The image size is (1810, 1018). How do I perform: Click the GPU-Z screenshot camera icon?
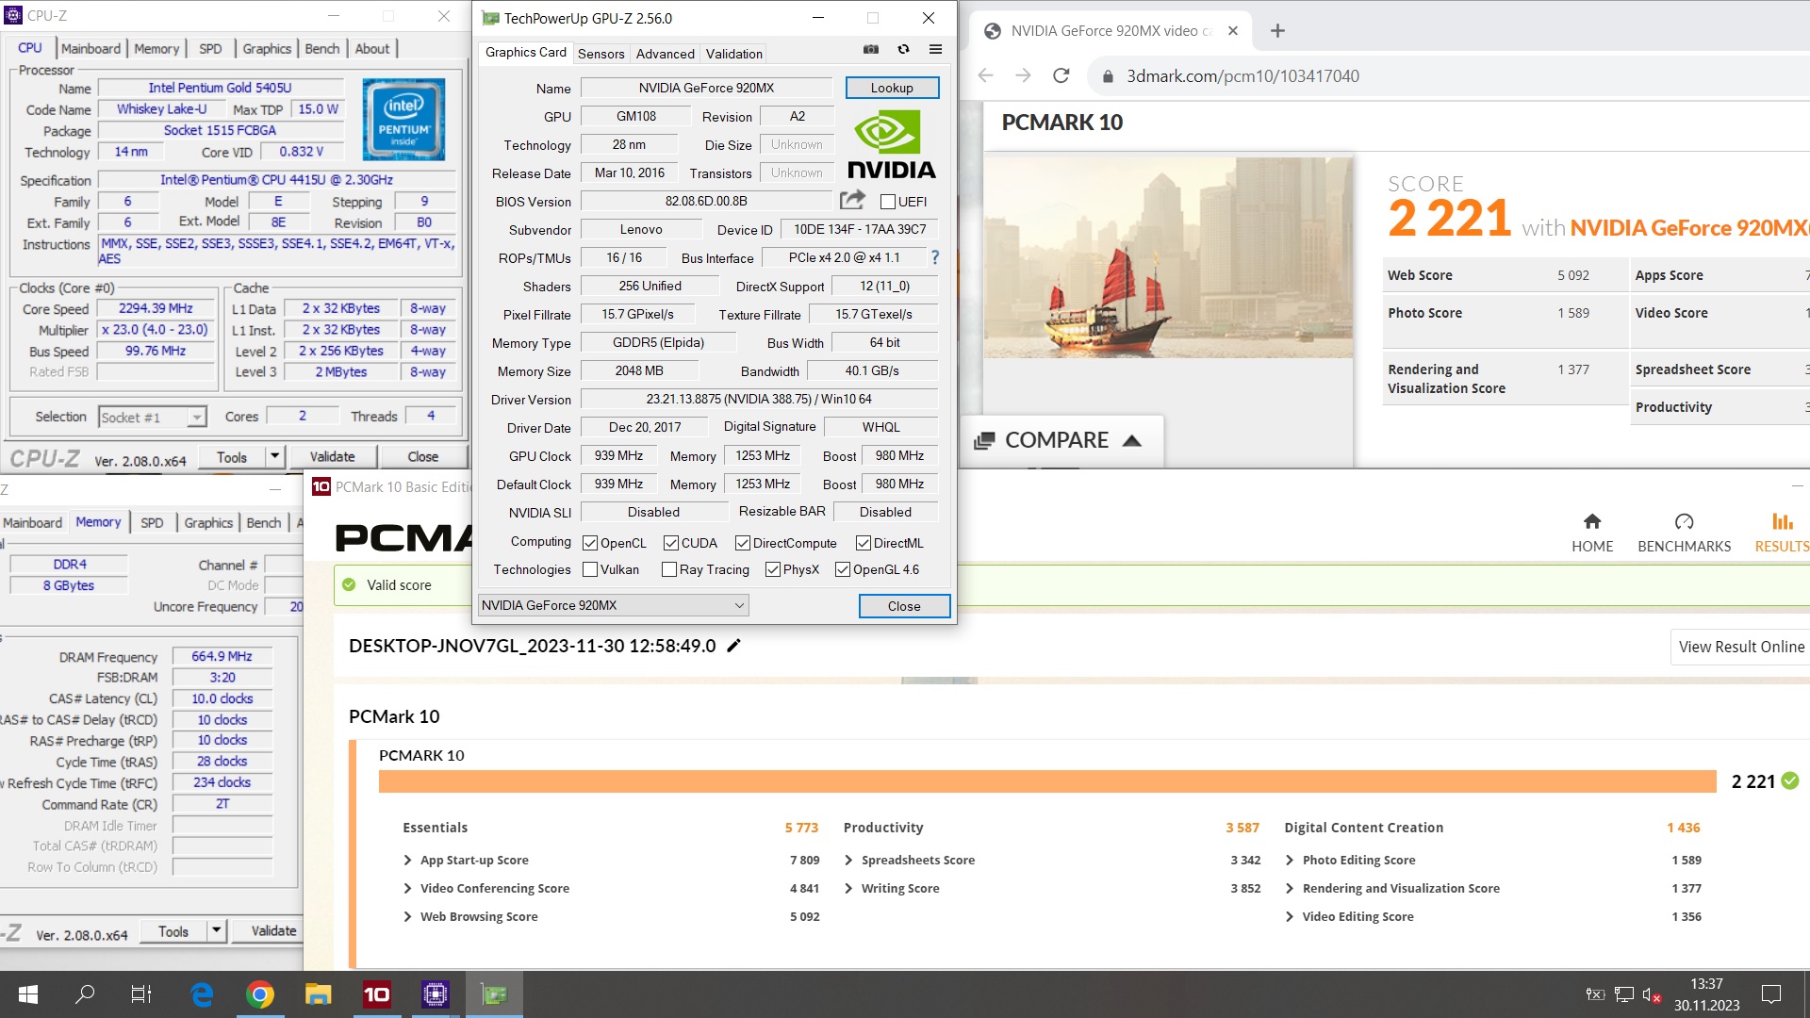(871, 49)
